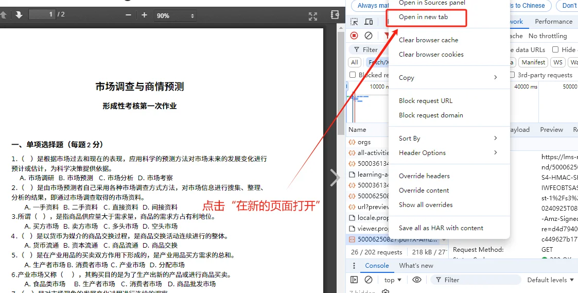Toggle the console sidebar panel icon
Viewport: 578px width, 293px height.
pos(354,280)
